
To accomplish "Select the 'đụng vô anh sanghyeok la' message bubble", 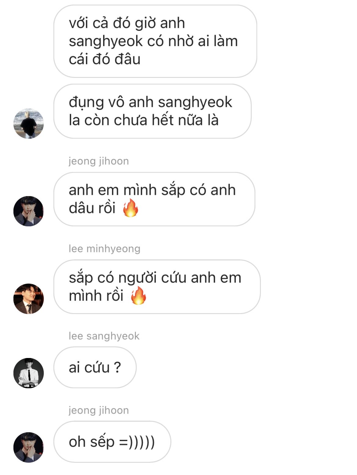I will click(153, 111).
